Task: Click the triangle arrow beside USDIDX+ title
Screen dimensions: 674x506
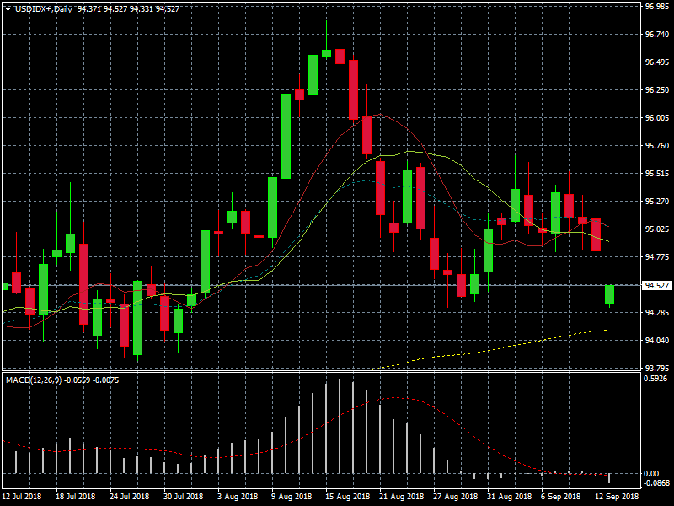Action: tap(8, 8)
